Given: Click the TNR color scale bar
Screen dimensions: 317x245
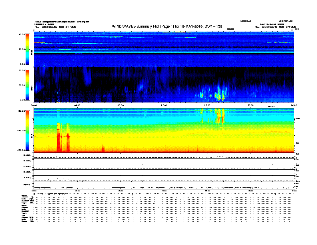Looking at the screenshot, I should 27,131.
